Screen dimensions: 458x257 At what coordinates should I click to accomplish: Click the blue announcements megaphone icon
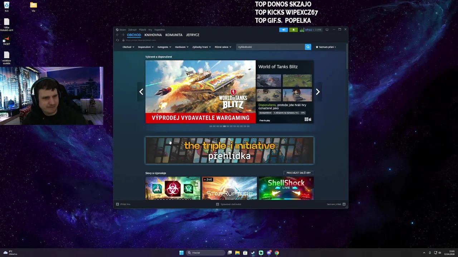pyautogui.click(x=283, y=30)
